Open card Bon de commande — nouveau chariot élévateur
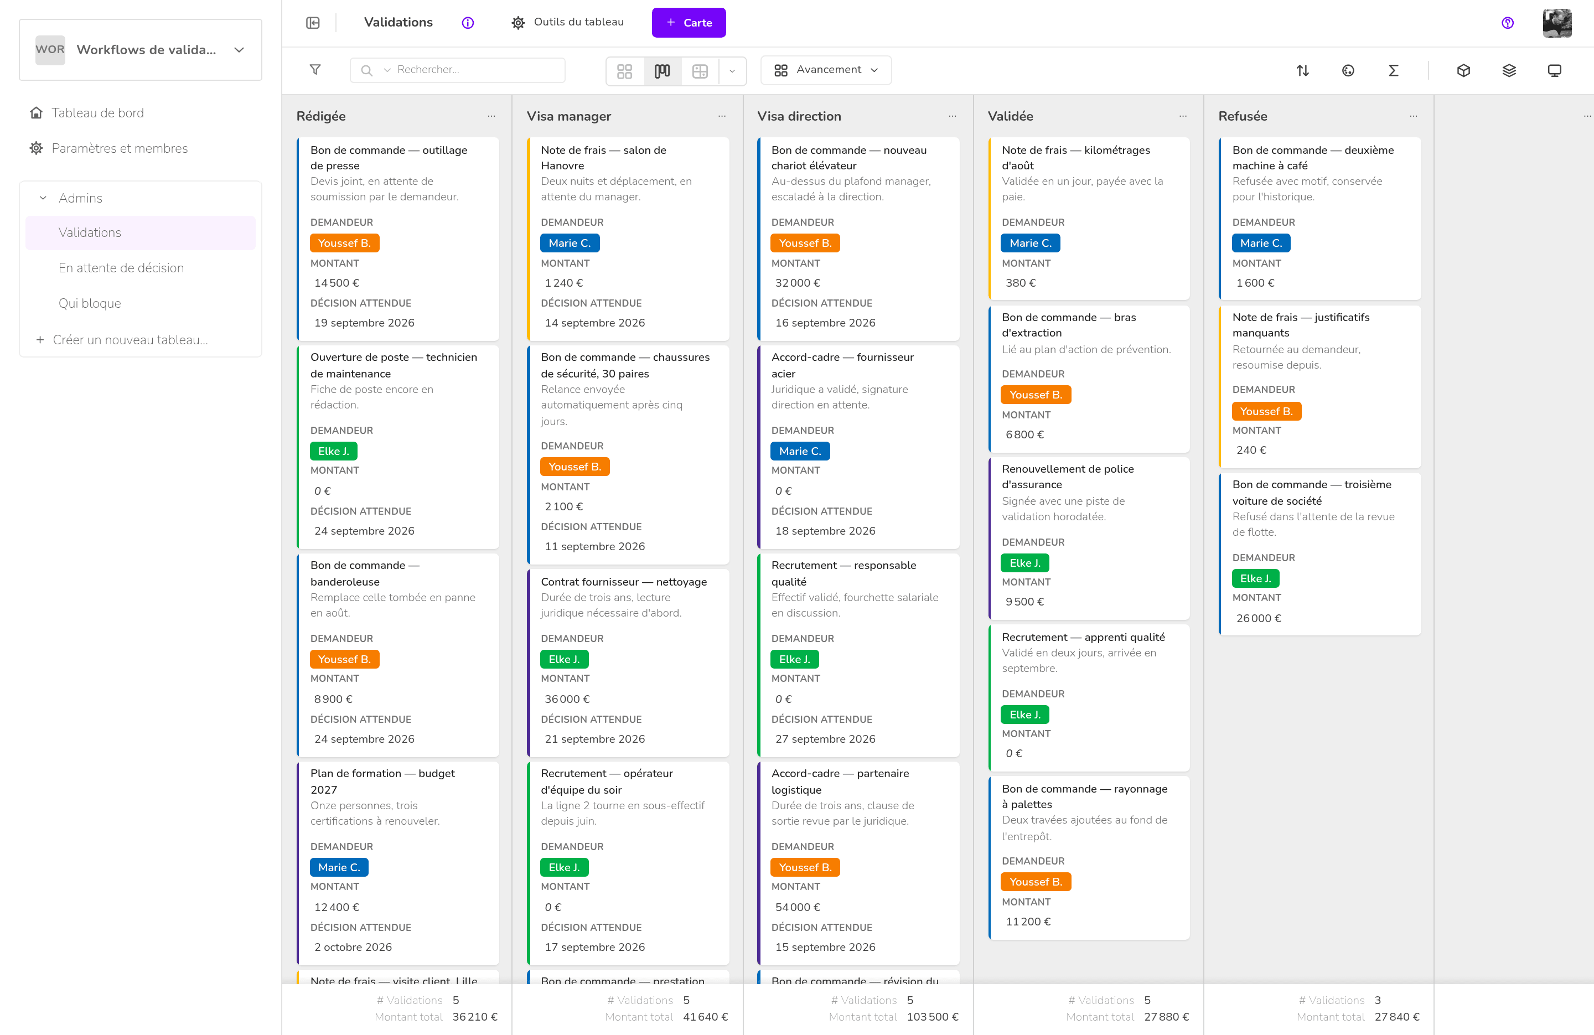This screenshot has width=1594, height=1035. pyautogui.click(x=858, y=239)
